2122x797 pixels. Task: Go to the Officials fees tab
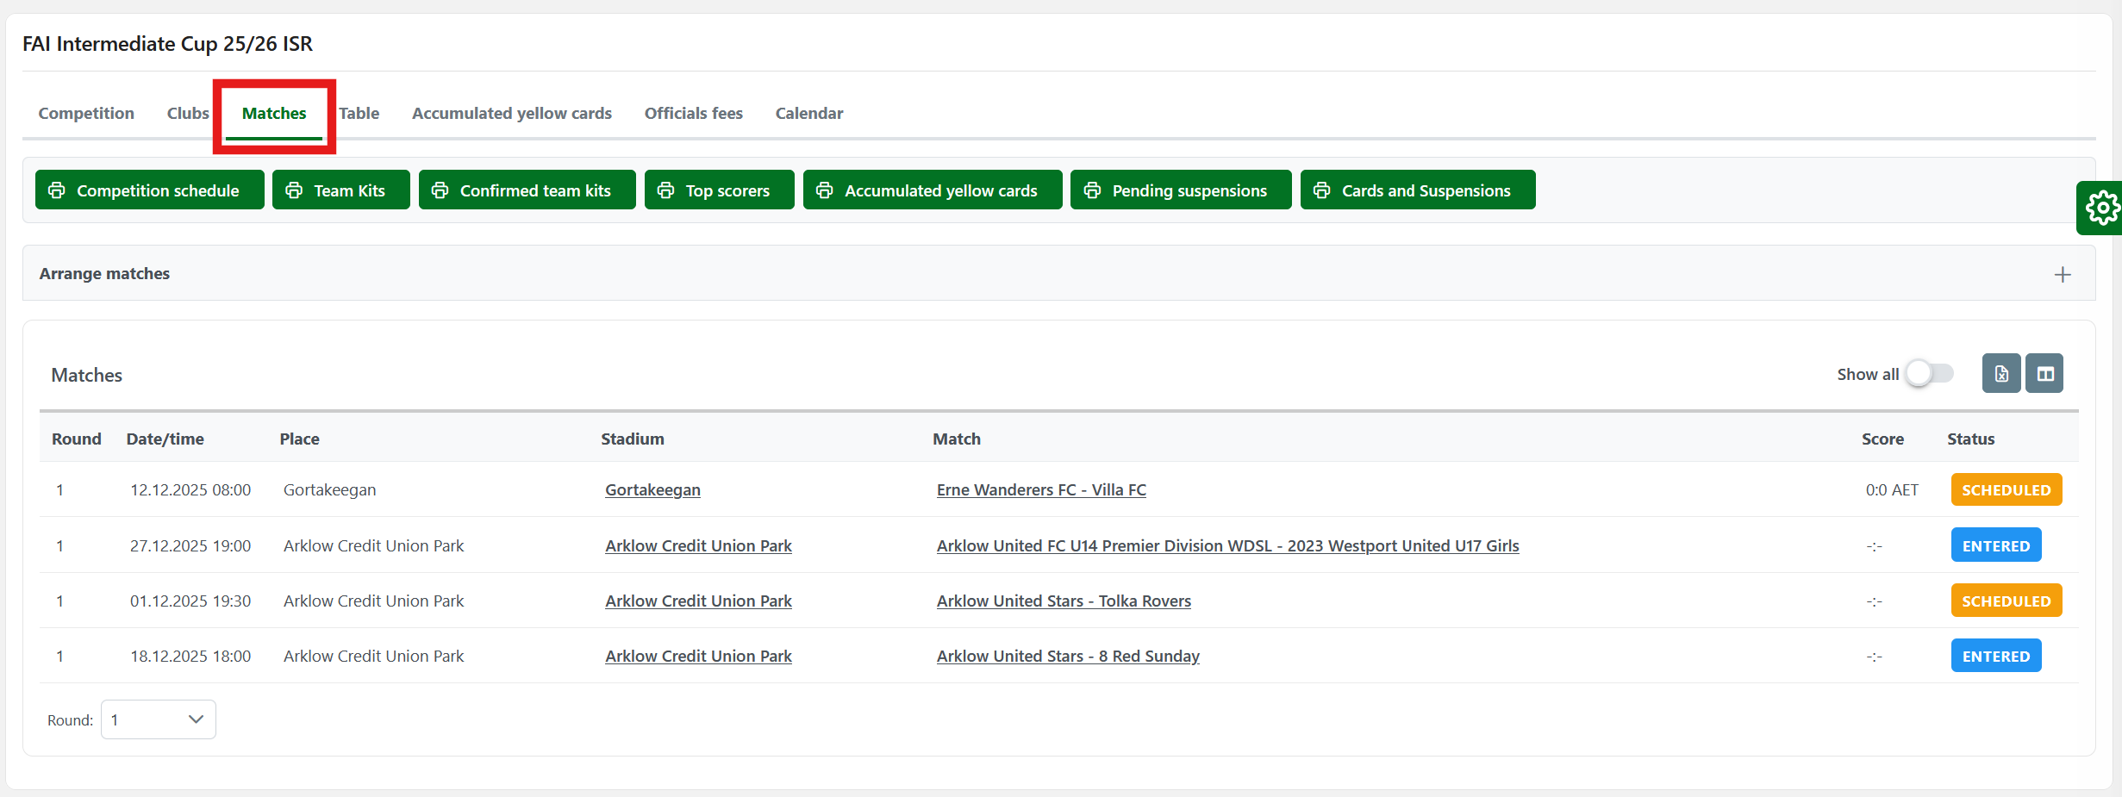click(693, 114)
